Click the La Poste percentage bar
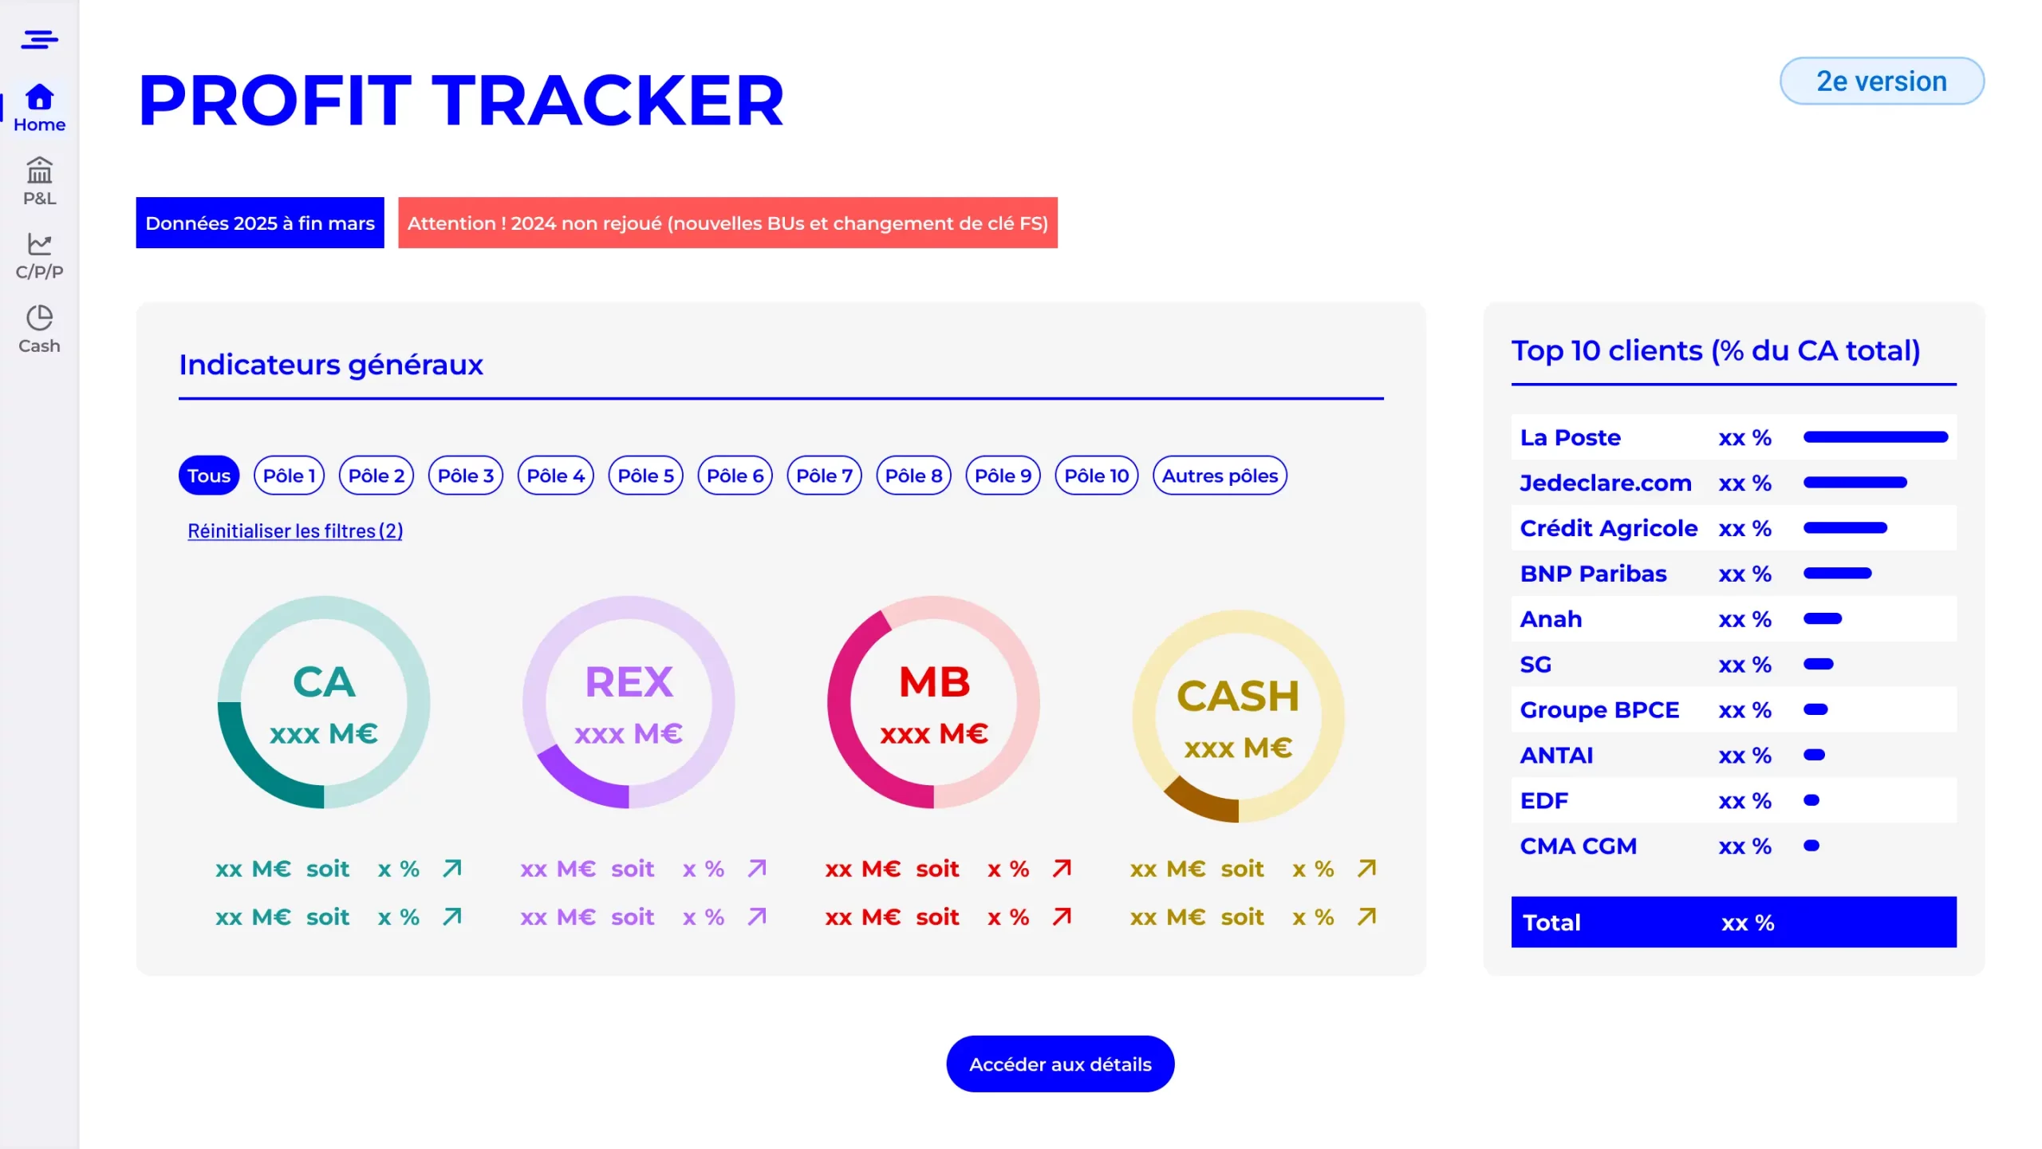Image resolution: width=2042 pixels, height=1149 pixels. (1875, 437)
